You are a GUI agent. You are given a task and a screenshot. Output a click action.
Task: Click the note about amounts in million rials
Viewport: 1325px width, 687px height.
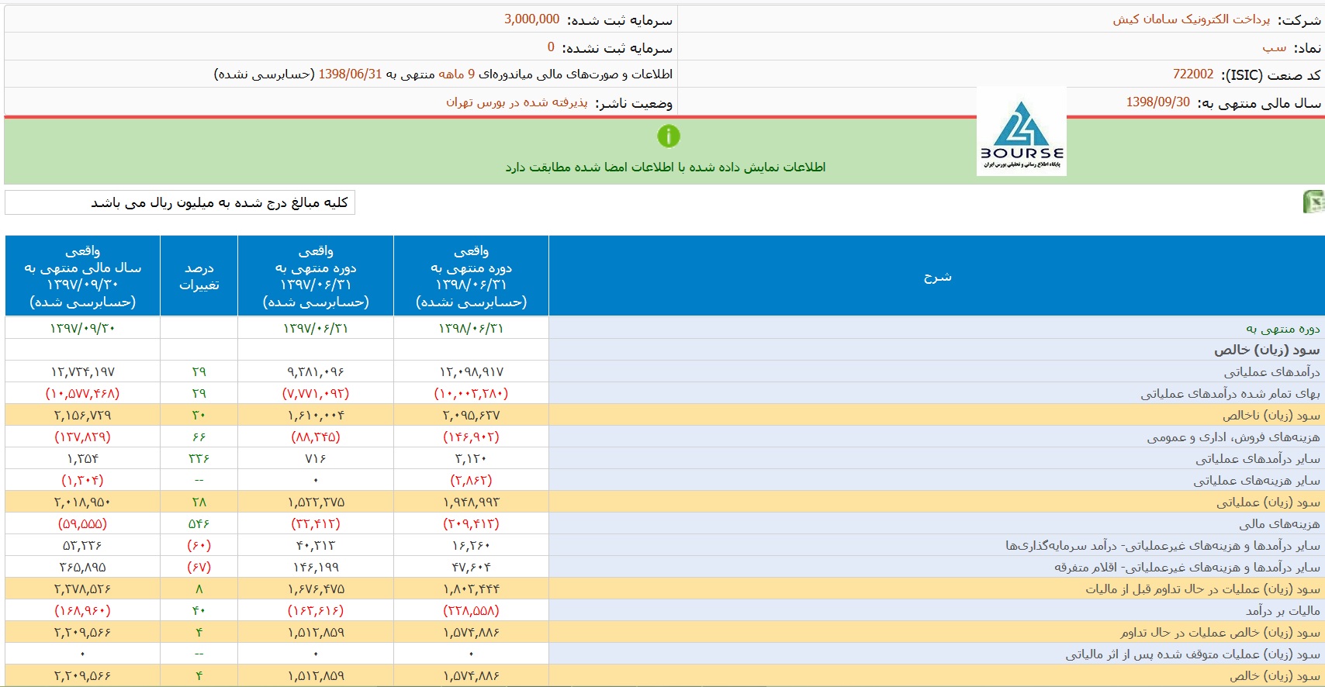[219, 202]
